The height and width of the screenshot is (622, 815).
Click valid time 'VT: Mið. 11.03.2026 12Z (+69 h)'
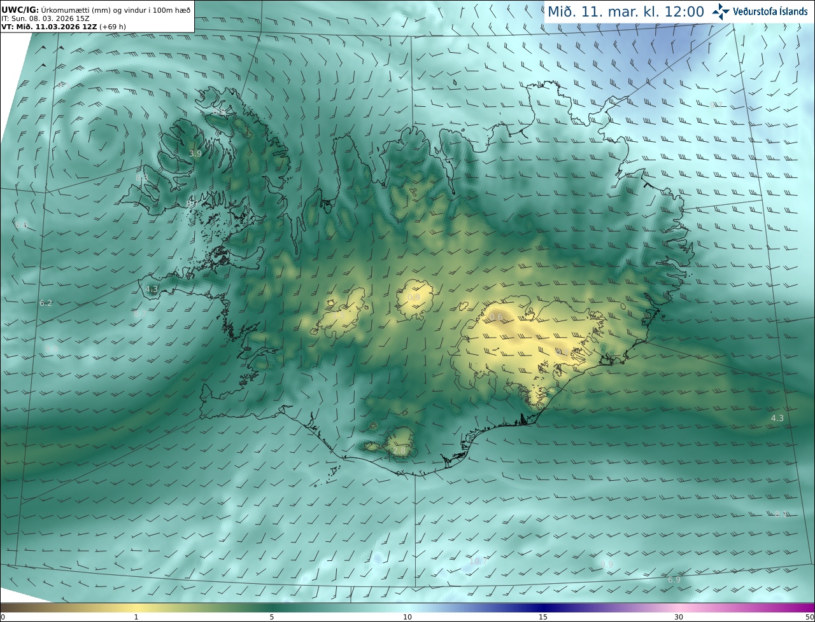pos(62,27)
